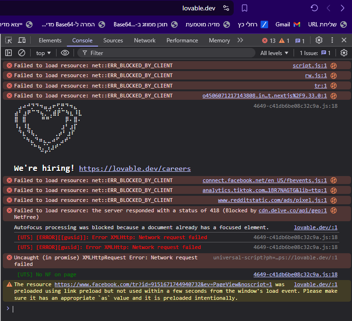The image size is (352, 321).
Task: Toggle the device toolbar emulation
Action: 22,40
